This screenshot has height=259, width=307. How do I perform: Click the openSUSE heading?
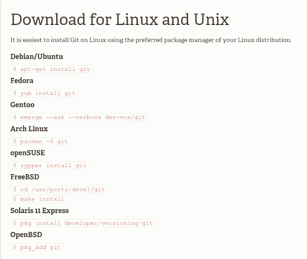(27, 153)
